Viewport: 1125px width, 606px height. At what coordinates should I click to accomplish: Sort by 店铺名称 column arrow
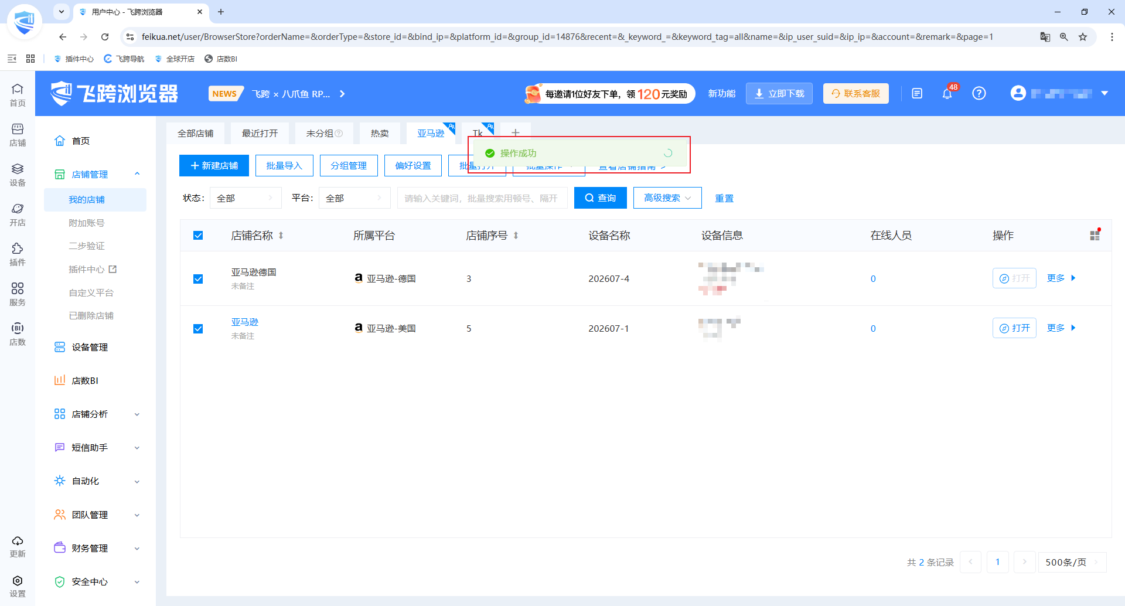tap(281, 236)
